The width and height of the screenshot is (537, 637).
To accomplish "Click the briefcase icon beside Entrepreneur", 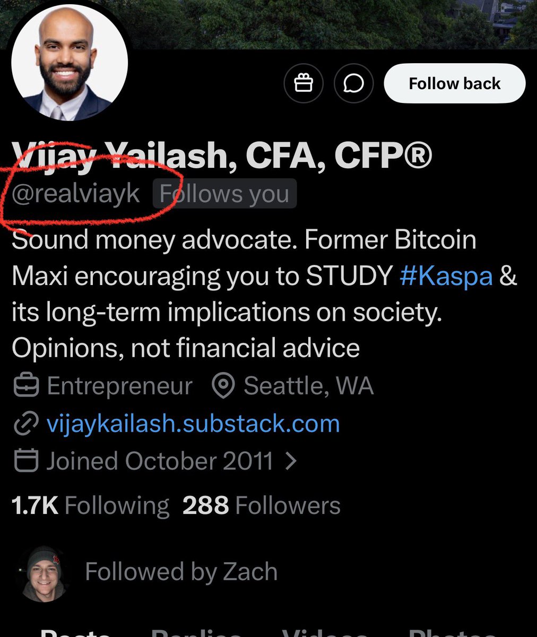I will point(25,386).
